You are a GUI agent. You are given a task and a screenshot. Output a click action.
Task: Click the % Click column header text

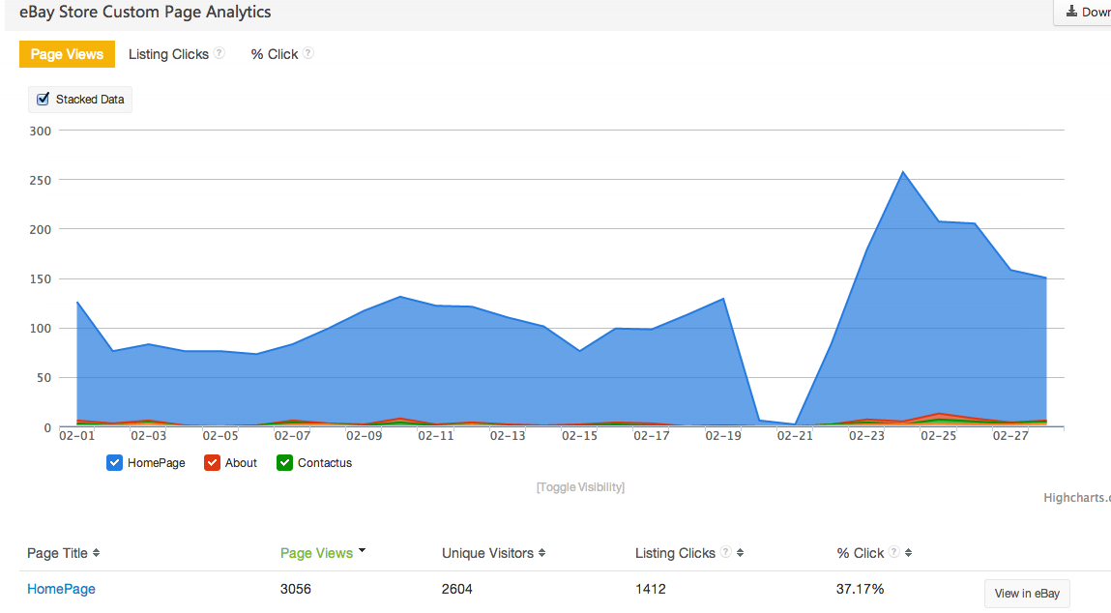(x=861, y=553)
